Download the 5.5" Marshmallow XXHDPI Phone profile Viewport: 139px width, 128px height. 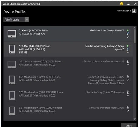[x=128, y=107]
